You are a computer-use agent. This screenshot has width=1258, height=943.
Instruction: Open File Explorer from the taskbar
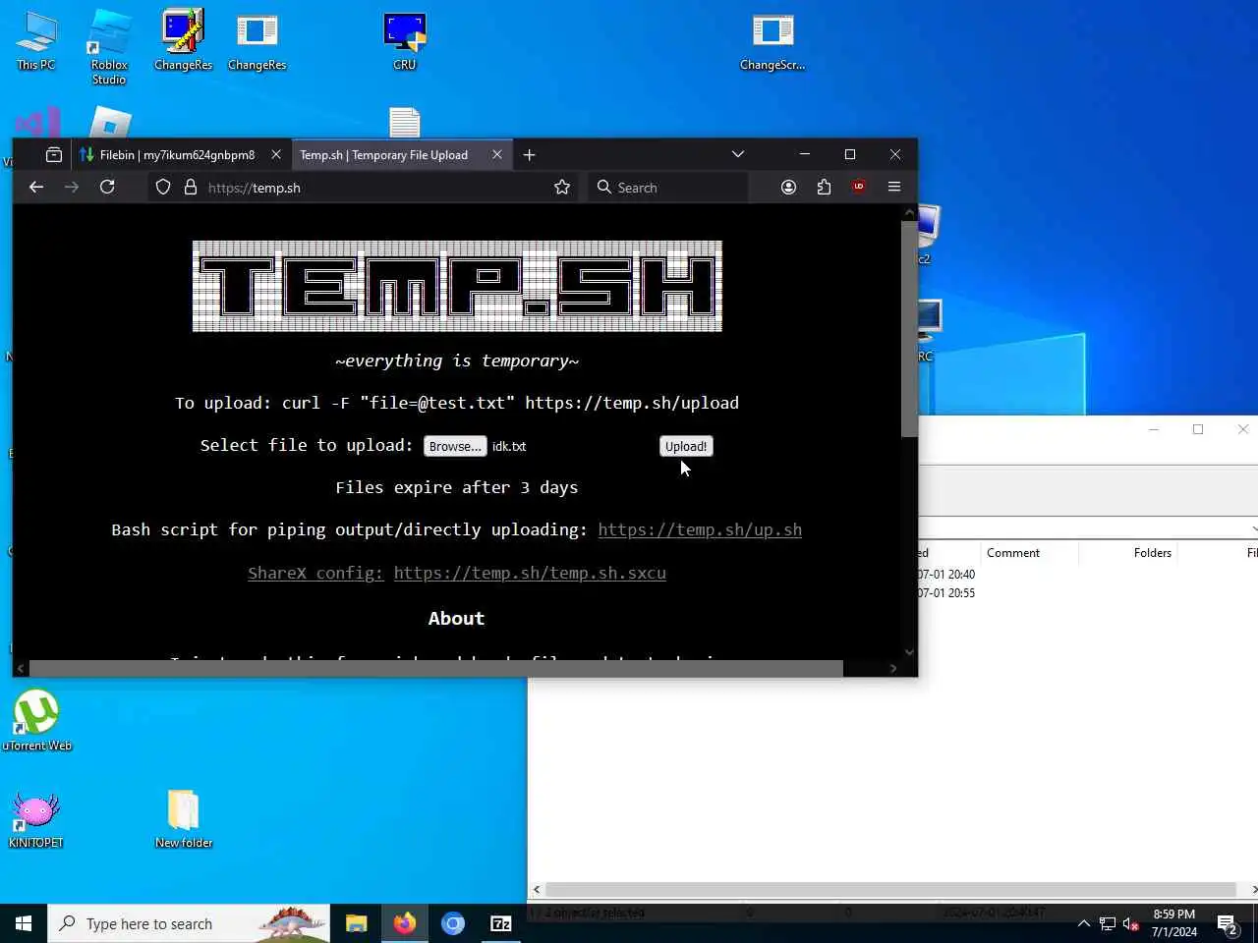(356, 923)
